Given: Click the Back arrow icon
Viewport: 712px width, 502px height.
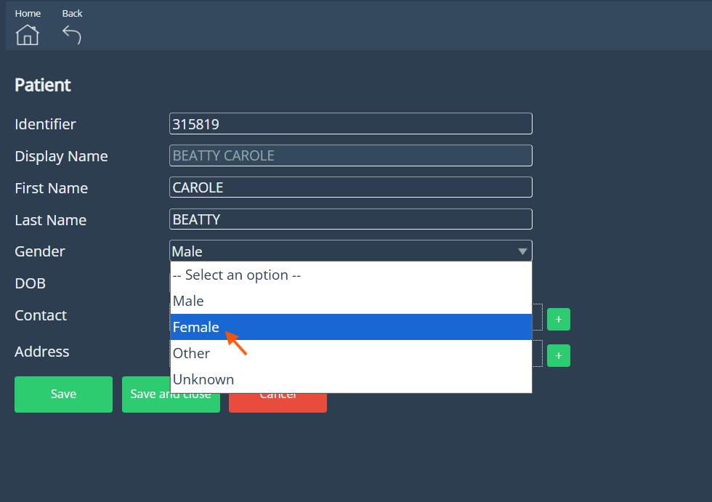Looking at the screenshot, I should coord(71,34).
